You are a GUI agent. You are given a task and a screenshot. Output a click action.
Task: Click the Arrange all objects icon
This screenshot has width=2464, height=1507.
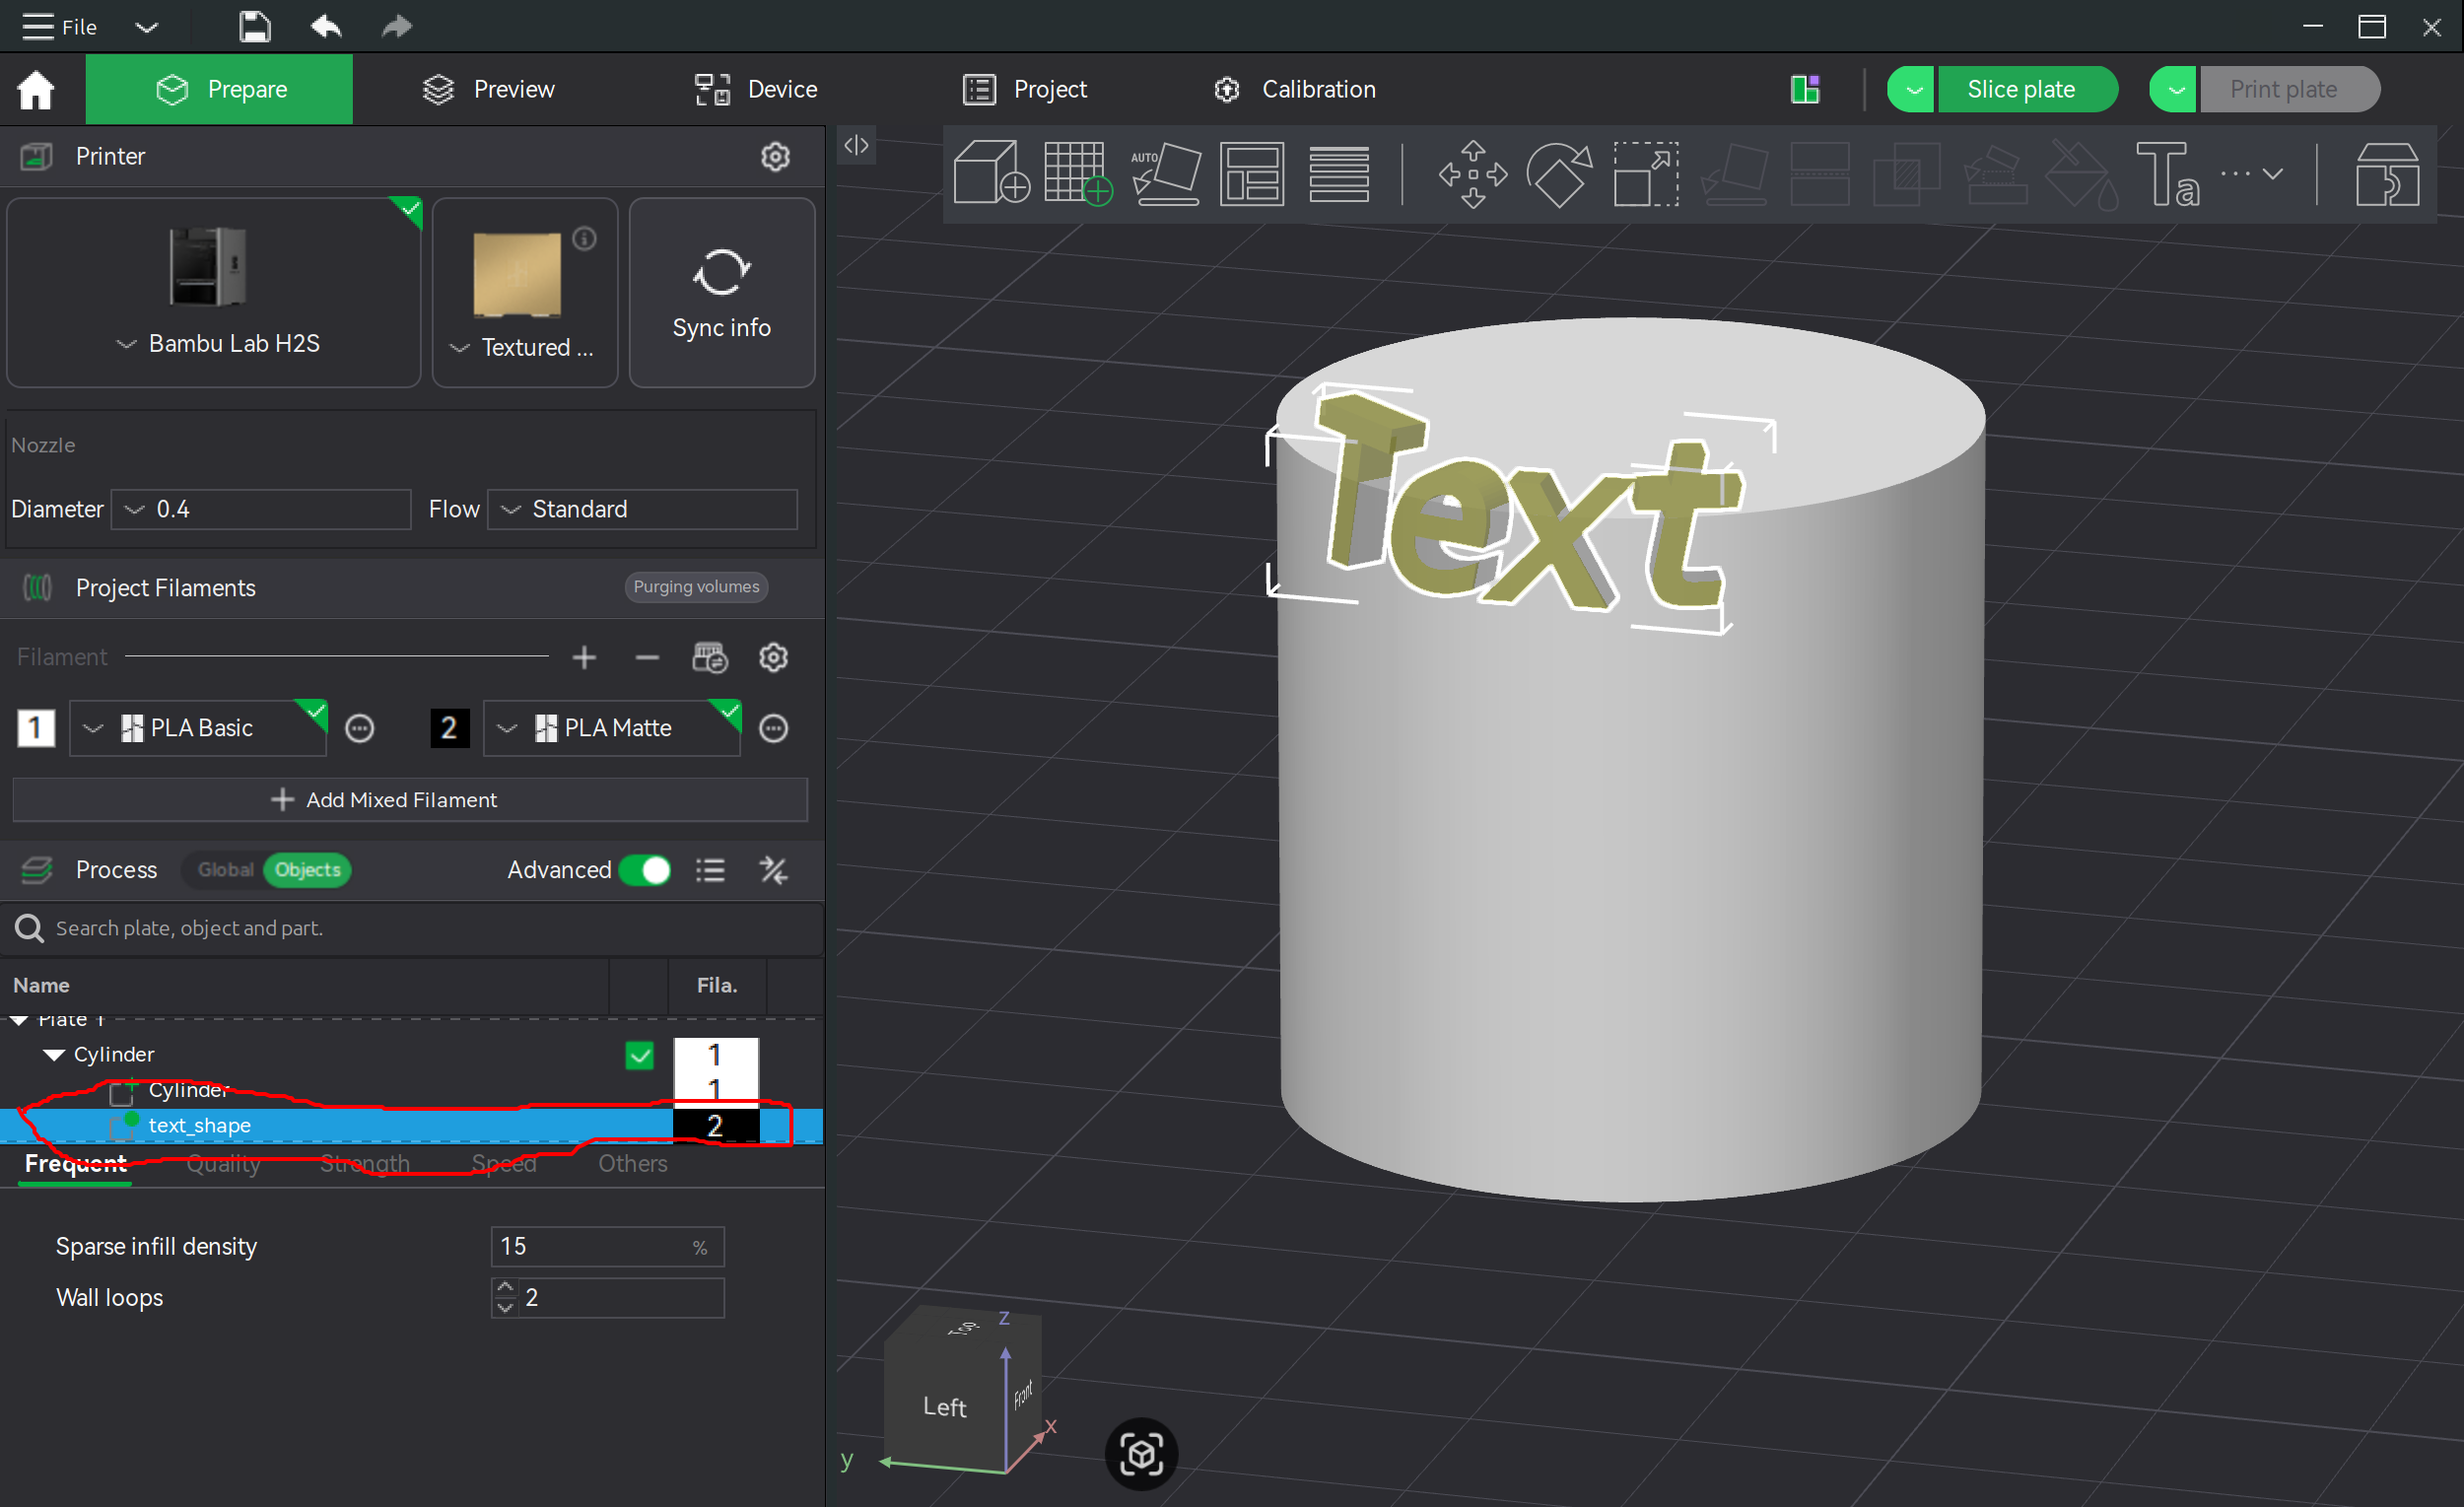1252,174
